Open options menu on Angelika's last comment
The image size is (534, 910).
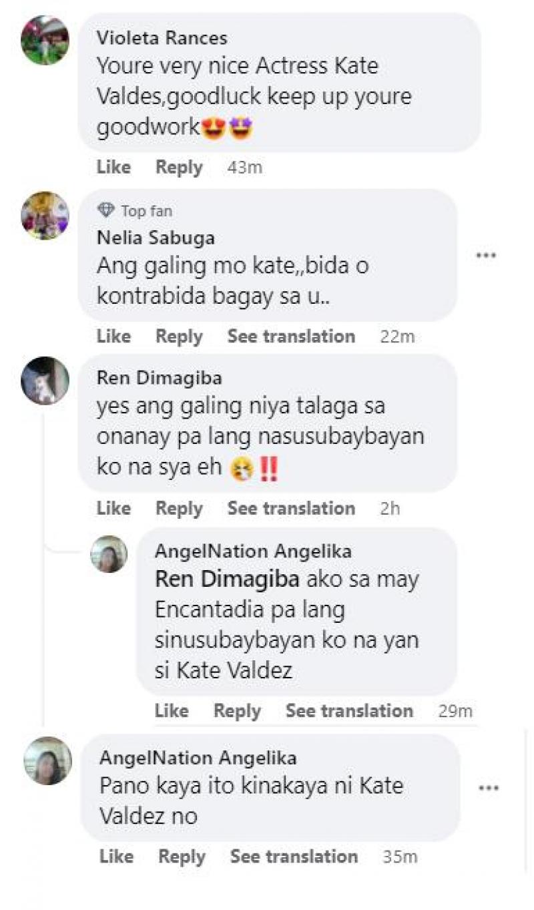click(x=489, y=788)
